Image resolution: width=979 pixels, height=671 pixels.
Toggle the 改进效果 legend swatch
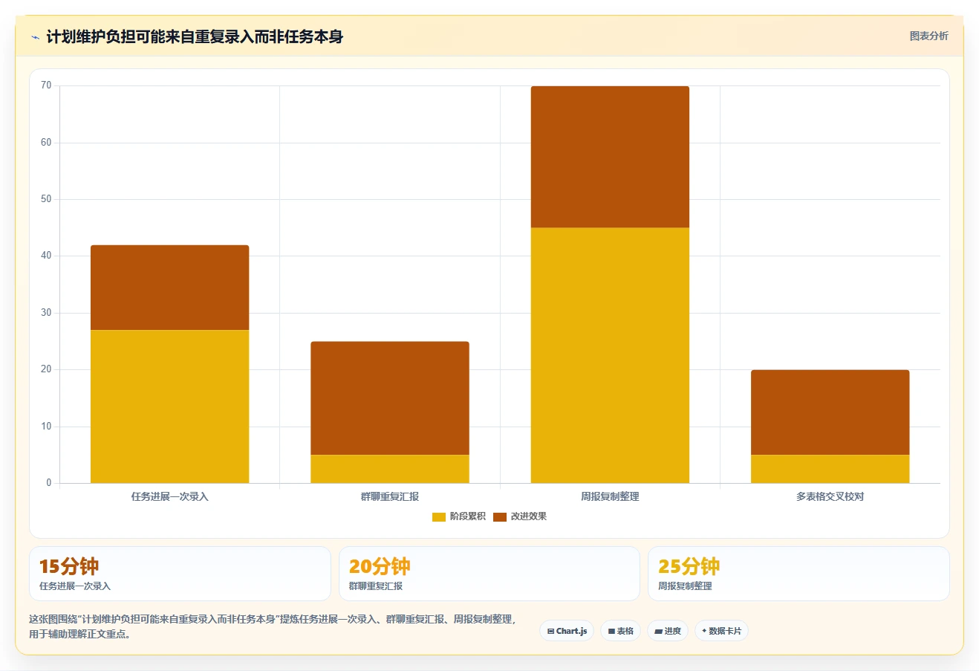coord(500,516)
